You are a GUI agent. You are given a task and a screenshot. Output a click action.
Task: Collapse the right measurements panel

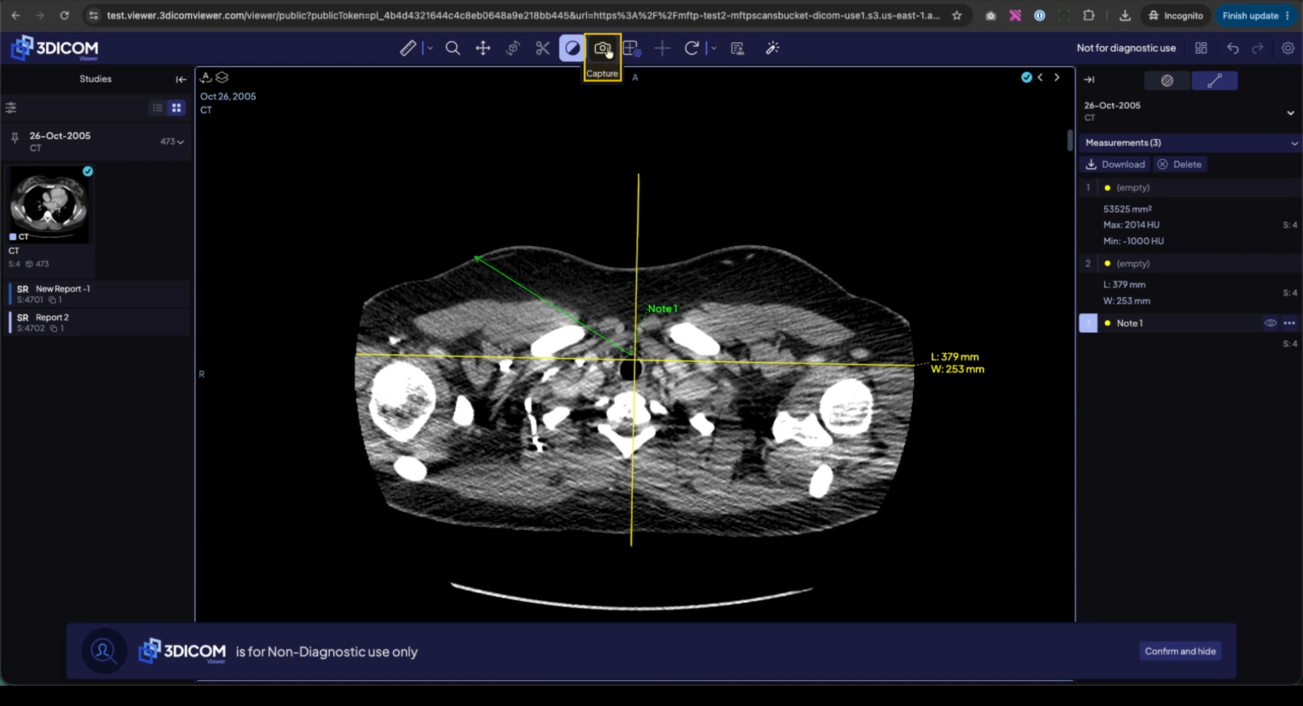[1089, 80]
